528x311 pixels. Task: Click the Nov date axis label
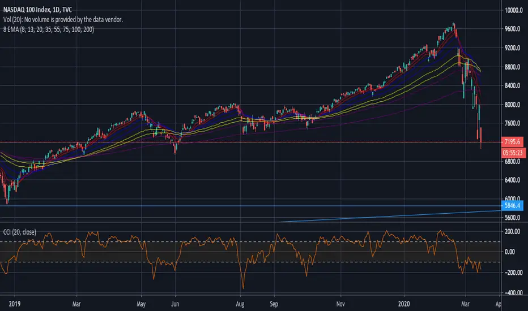click(340, 304)
